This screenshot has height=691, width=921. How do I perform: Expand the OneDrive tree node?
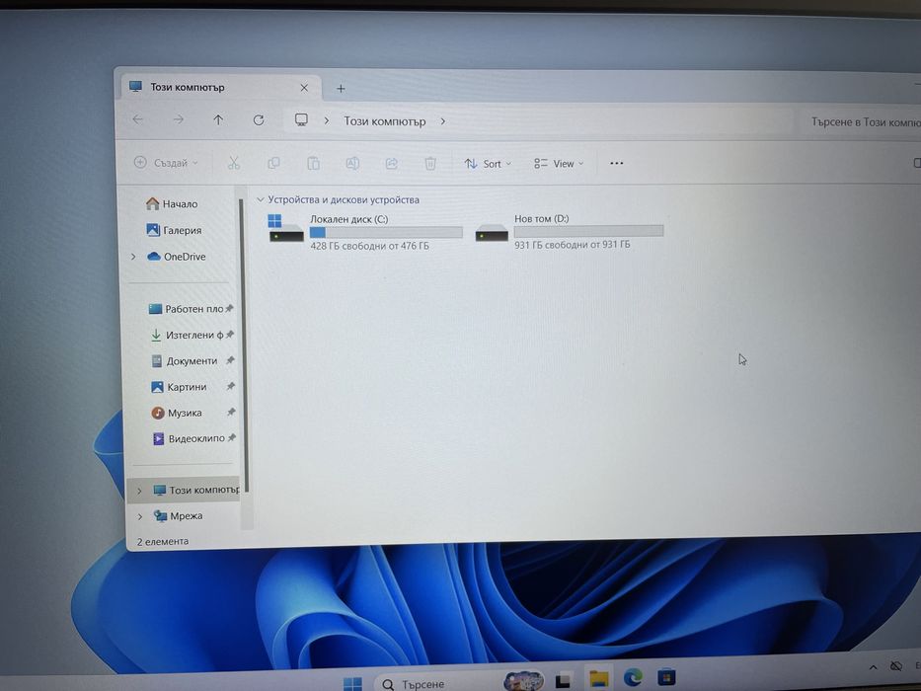point(133,257)
